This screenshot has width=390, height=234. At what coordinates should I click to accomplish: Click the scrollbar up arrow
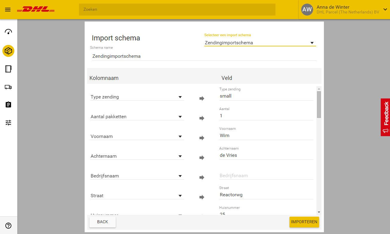[x=319, y=89]
